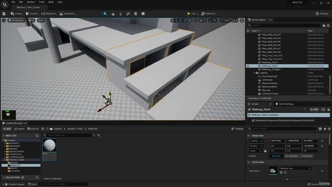Open World Outliner settings gear
The image size is (332, 187).
(x=328, y=25)
